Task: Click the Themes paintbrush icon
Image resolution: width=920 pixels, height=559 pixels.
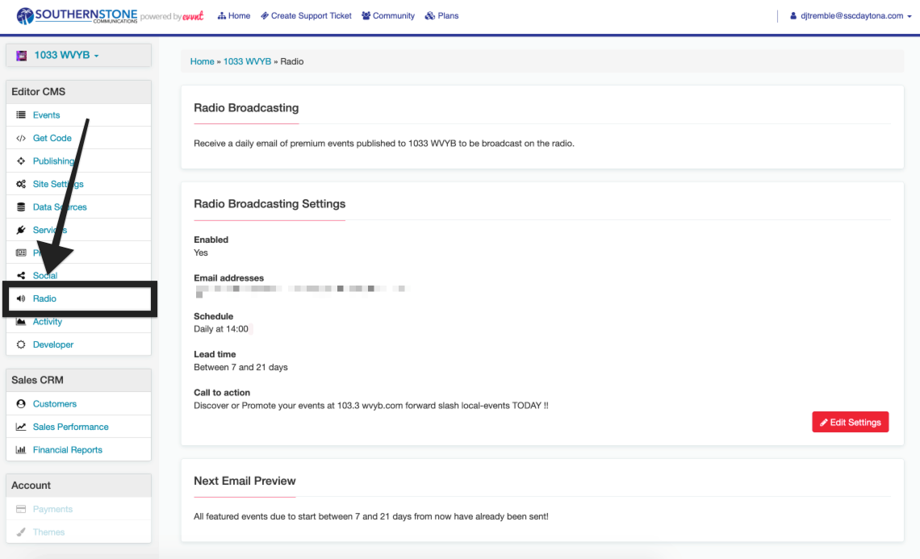Action: click(21, 532)
